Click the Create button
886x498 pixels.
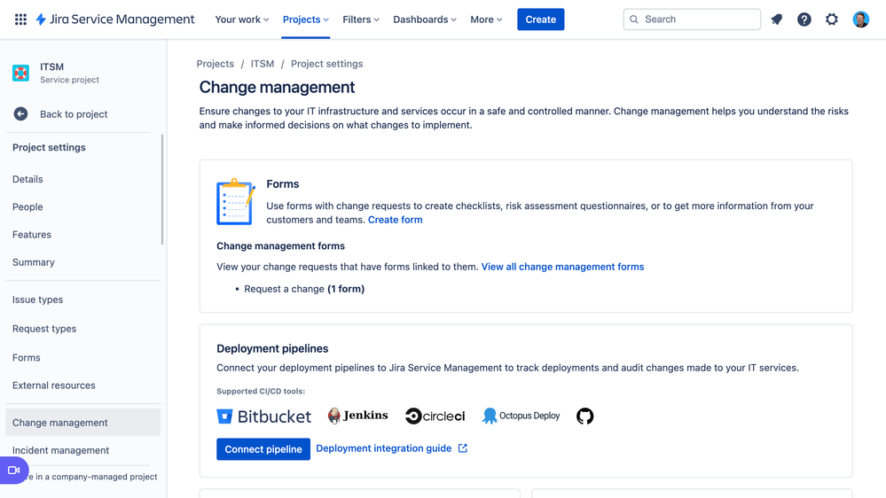pos(541,19)
